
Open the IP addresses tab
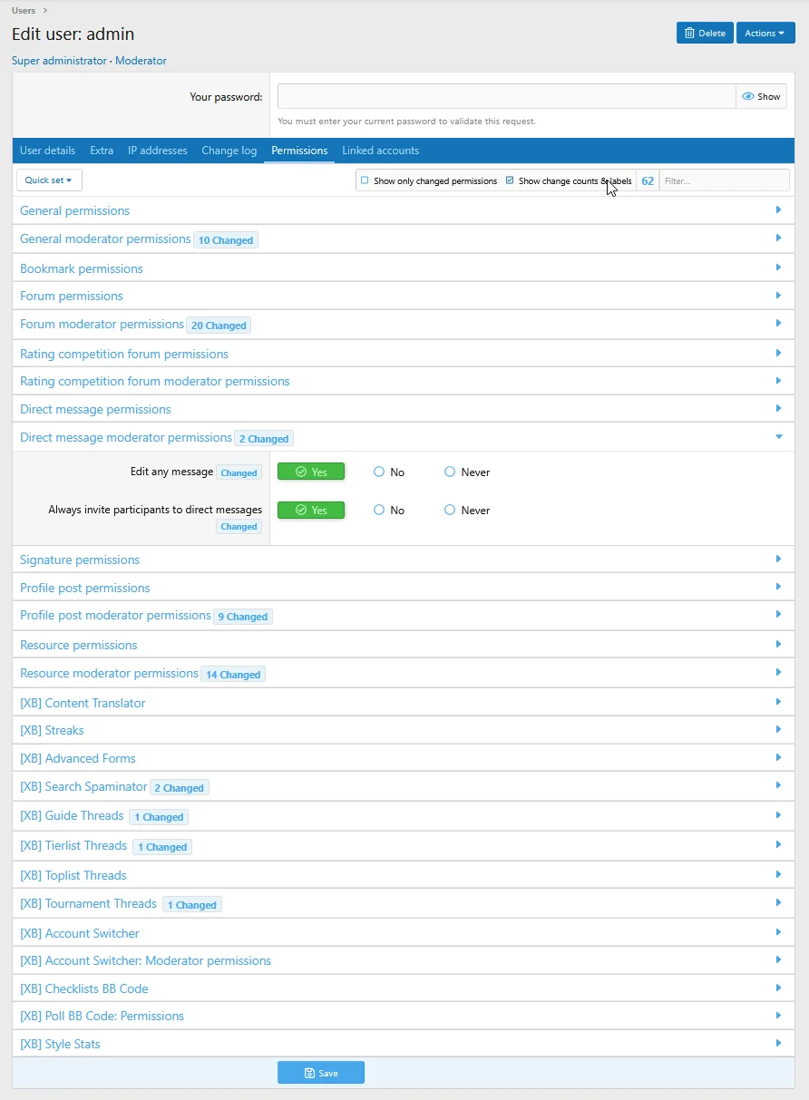[158, 151]
